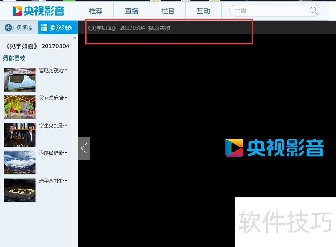Open thumbnail for 父女欢乐演…
This screenshot has width=336, height=247.
(x=20, y=107)
